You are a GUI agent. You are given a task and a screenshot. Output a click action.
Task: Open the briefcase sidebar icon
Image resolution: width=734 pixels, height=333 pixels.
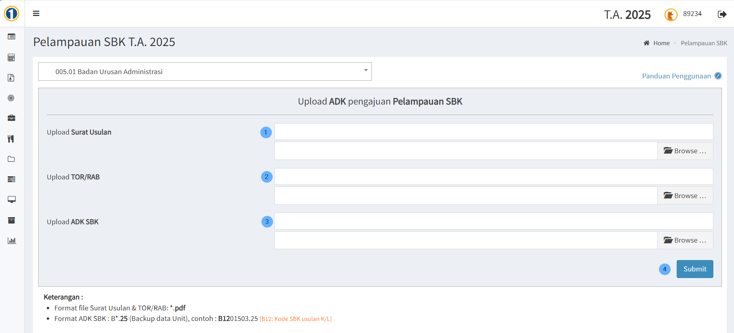11,118
